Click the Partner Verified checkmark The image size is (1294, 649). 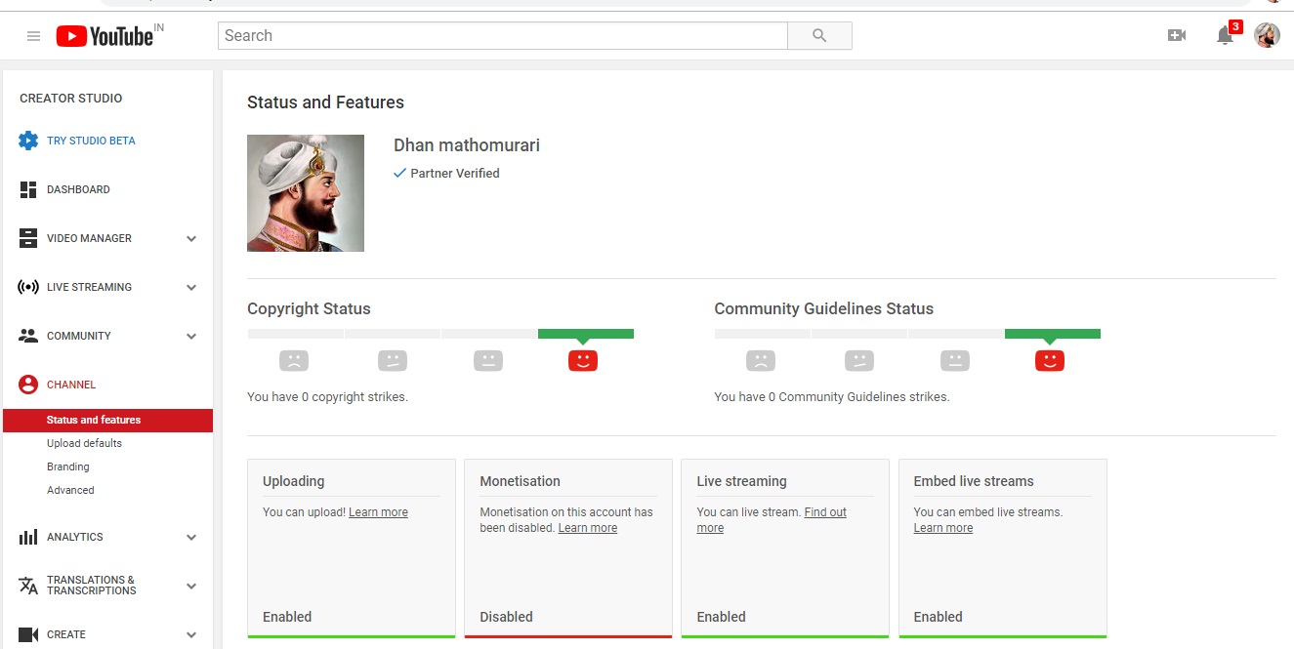pyautogui.click(x=399, y=173)
